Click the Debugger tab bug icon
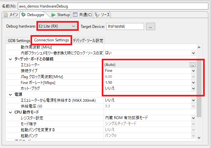211x148 pixels. (x=24, y=15)
